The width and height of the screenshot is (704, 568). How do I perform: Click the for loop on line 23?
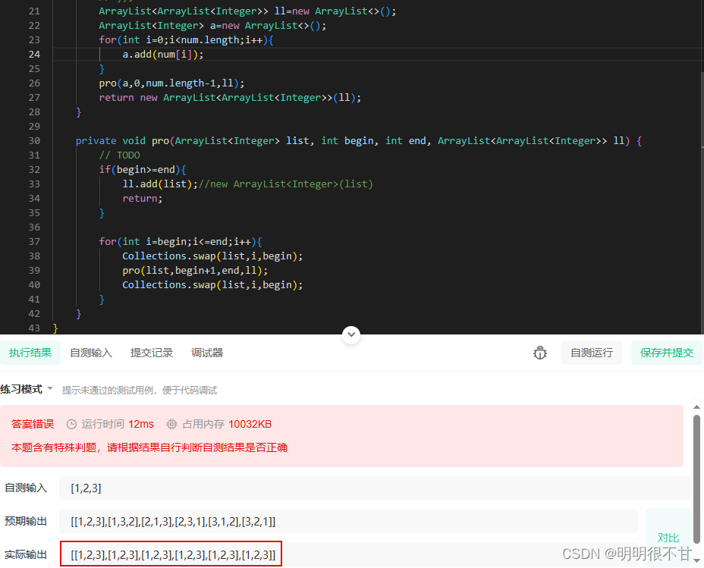[187, 40]
